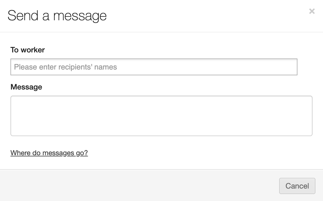Close the Send a message dialog
The height and width of the screenshot is (201, 323).
[312, 11]
